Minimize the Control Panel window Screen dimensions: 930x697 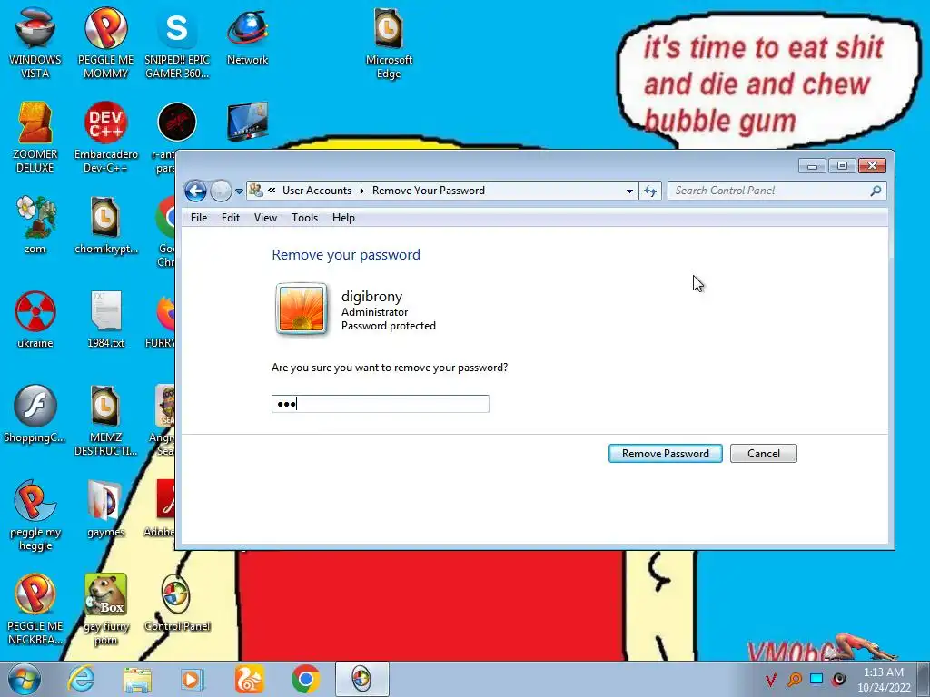(812, 166)
